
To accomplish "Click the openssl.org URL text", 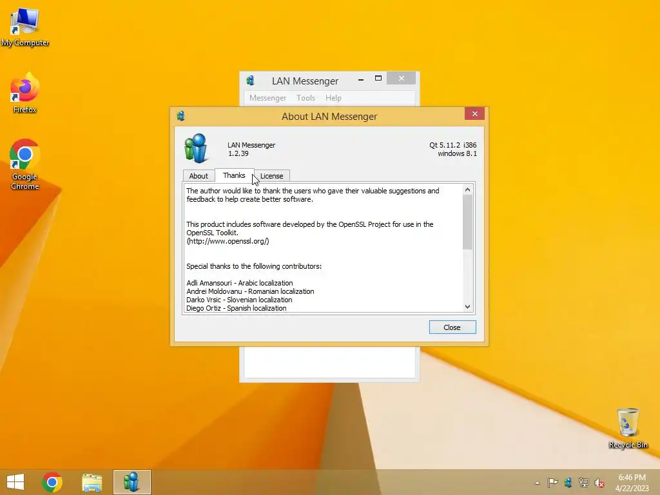I will click(228, 241).
